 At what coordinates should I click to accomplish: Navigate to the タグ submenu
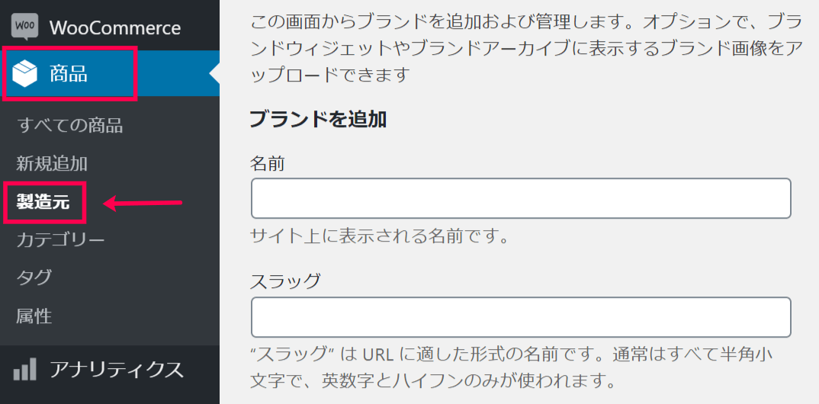click(x=34, y=277)
